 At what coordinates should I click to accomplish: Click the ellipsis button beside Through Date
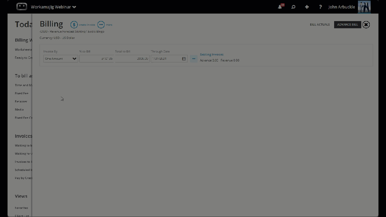(x=194, y=58)
